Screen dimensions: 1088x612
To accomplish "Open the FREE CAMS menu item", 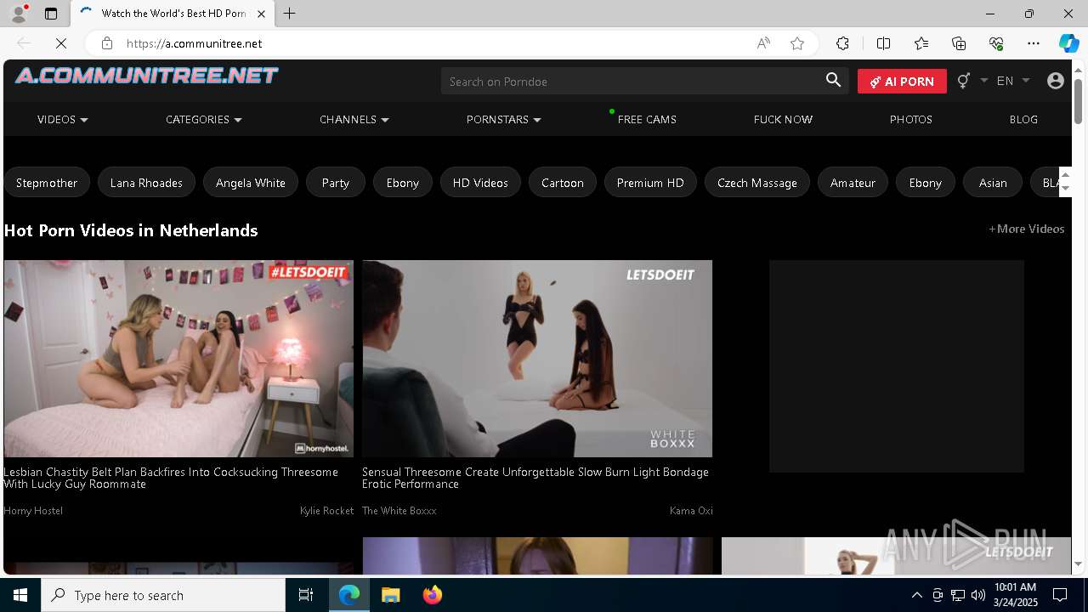I will 647,120.
